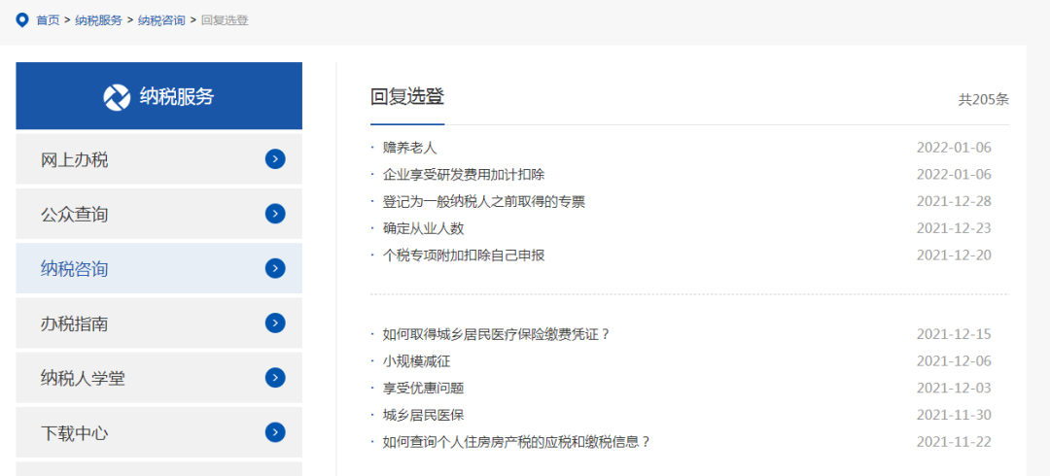Click arrow icon beside 纳税人学堂

(x=275, y=378)
